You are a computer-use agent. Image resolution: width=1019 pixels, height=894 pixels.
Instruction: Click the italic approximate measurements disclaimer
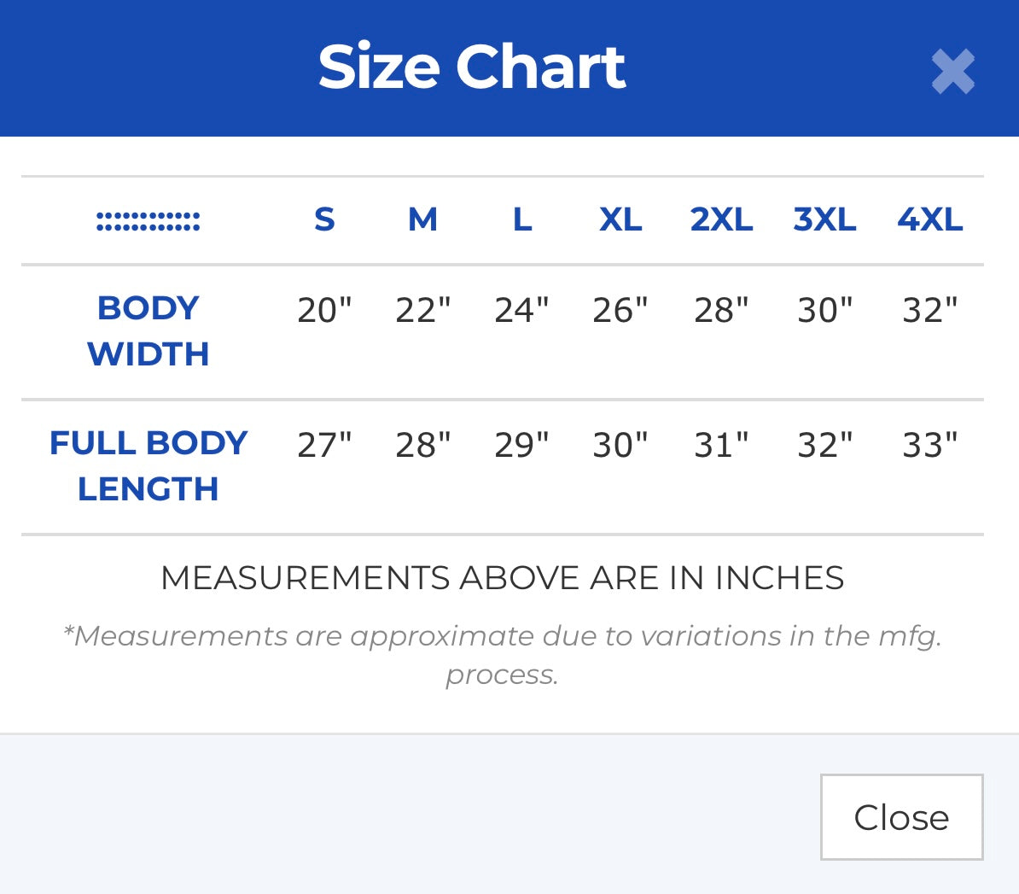coord(502,654)
